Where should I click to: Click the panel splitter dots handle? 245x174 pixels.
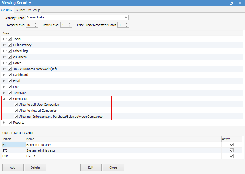tap(123, 128)
